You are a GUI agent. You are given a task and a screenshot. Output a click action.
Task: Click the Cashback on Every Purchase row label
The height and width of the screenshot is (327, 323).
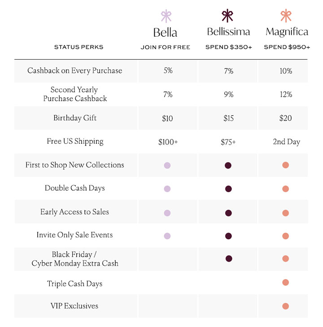(x=75, y=71)
